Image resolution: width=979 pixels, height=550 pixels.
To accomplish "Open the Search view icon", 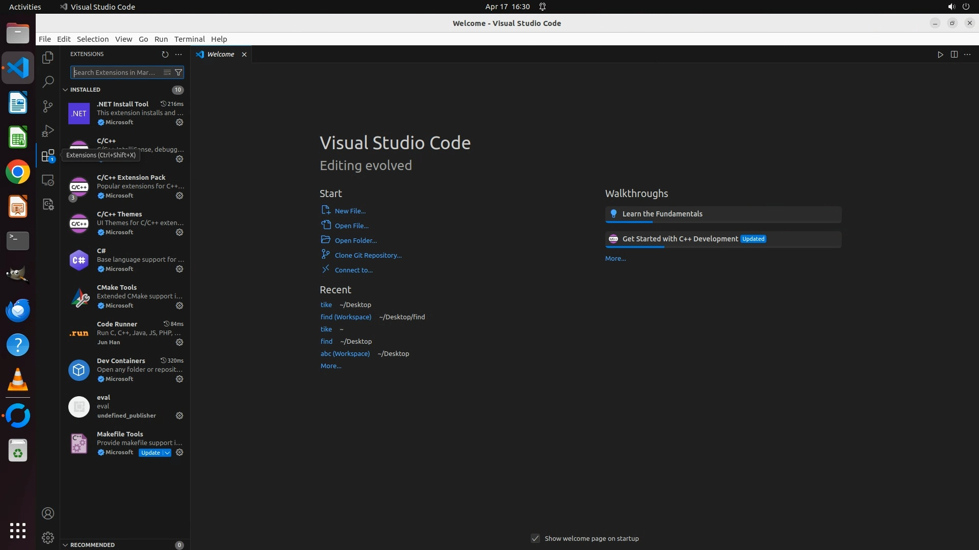I will click(48, 82).
